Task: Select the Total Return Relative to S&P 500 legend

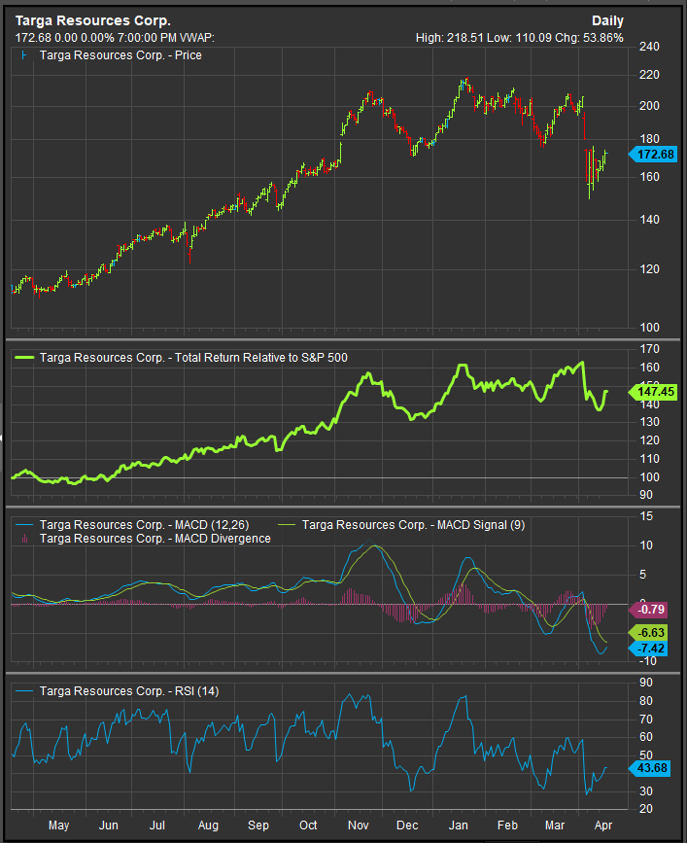Action: click(193, 358)
